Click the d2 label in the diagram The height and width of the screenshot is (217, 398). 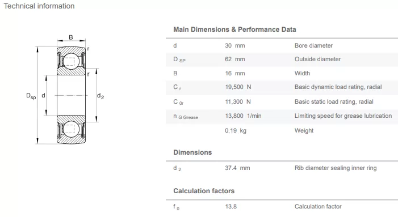point(100,96)
